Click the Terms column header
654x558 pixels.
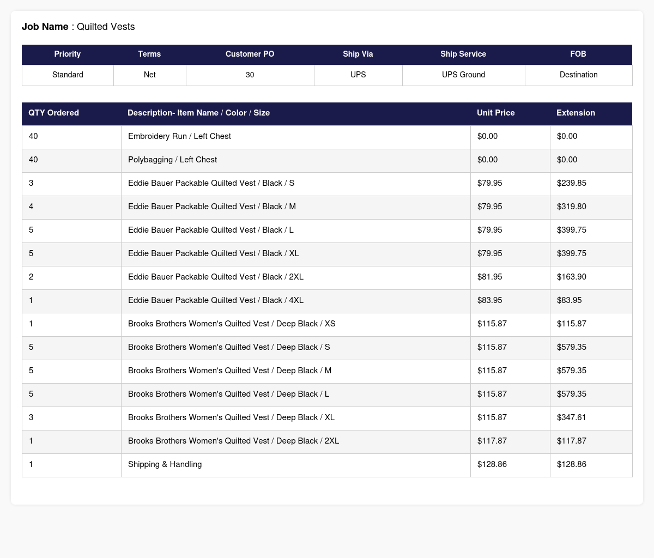[x=149, y=54]
